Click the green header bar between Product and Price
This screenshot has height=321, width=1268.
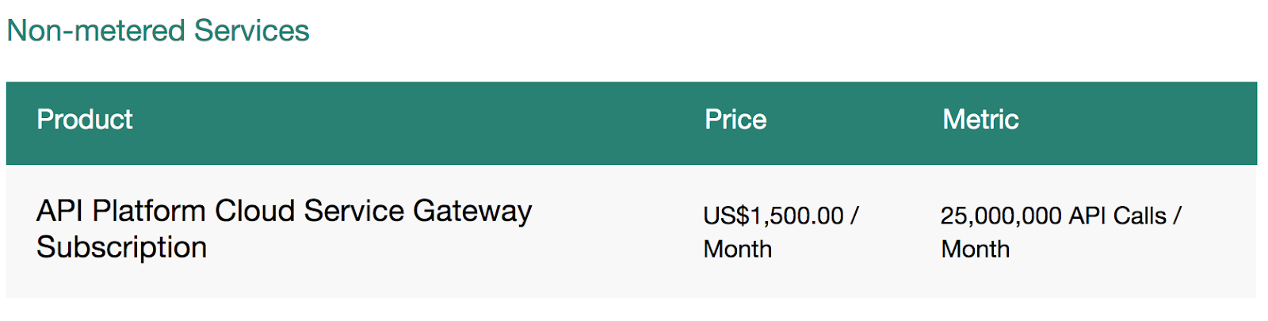click(418, 123)
